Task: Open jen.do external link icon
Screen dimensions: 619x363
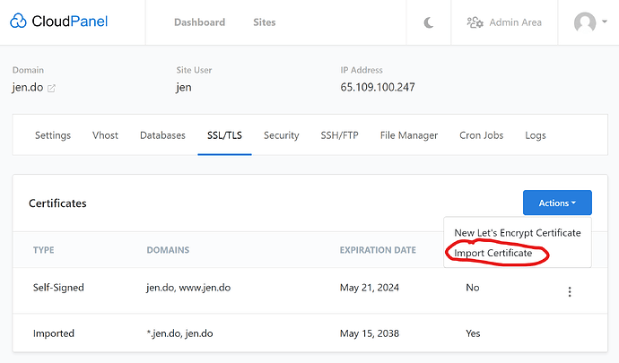Action: click(x=51, y=89)
